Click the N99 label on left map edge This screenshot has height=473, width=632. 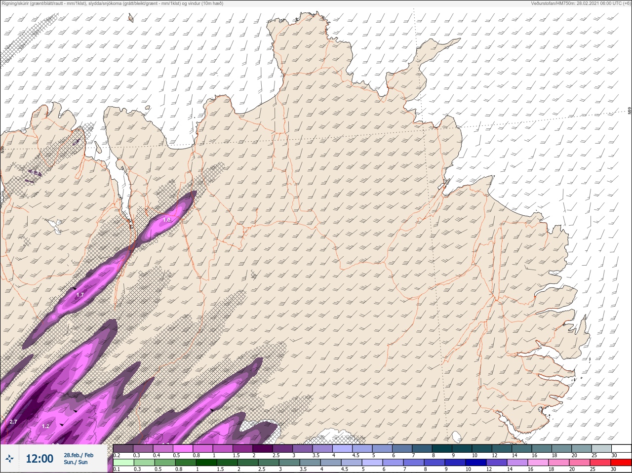coord(2,149)
